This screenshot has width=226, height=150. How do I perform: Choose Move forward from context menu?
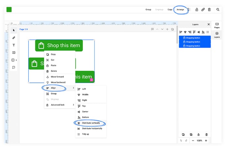pos(60,77)
